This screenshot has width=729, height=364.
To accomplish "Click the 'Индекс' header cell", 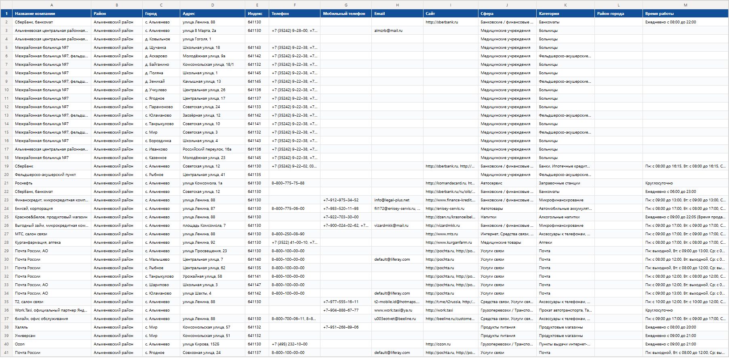I will pyautogui.click(x=257, y=14).
